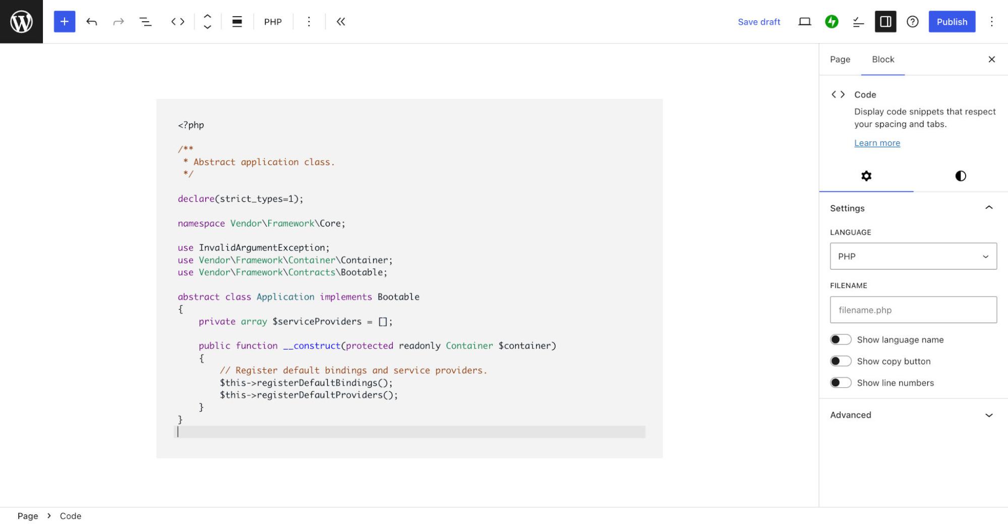The width and height of the screenshot is (1008, 524).
Task: Open the Language dropdown
Action: click(913, 256)
